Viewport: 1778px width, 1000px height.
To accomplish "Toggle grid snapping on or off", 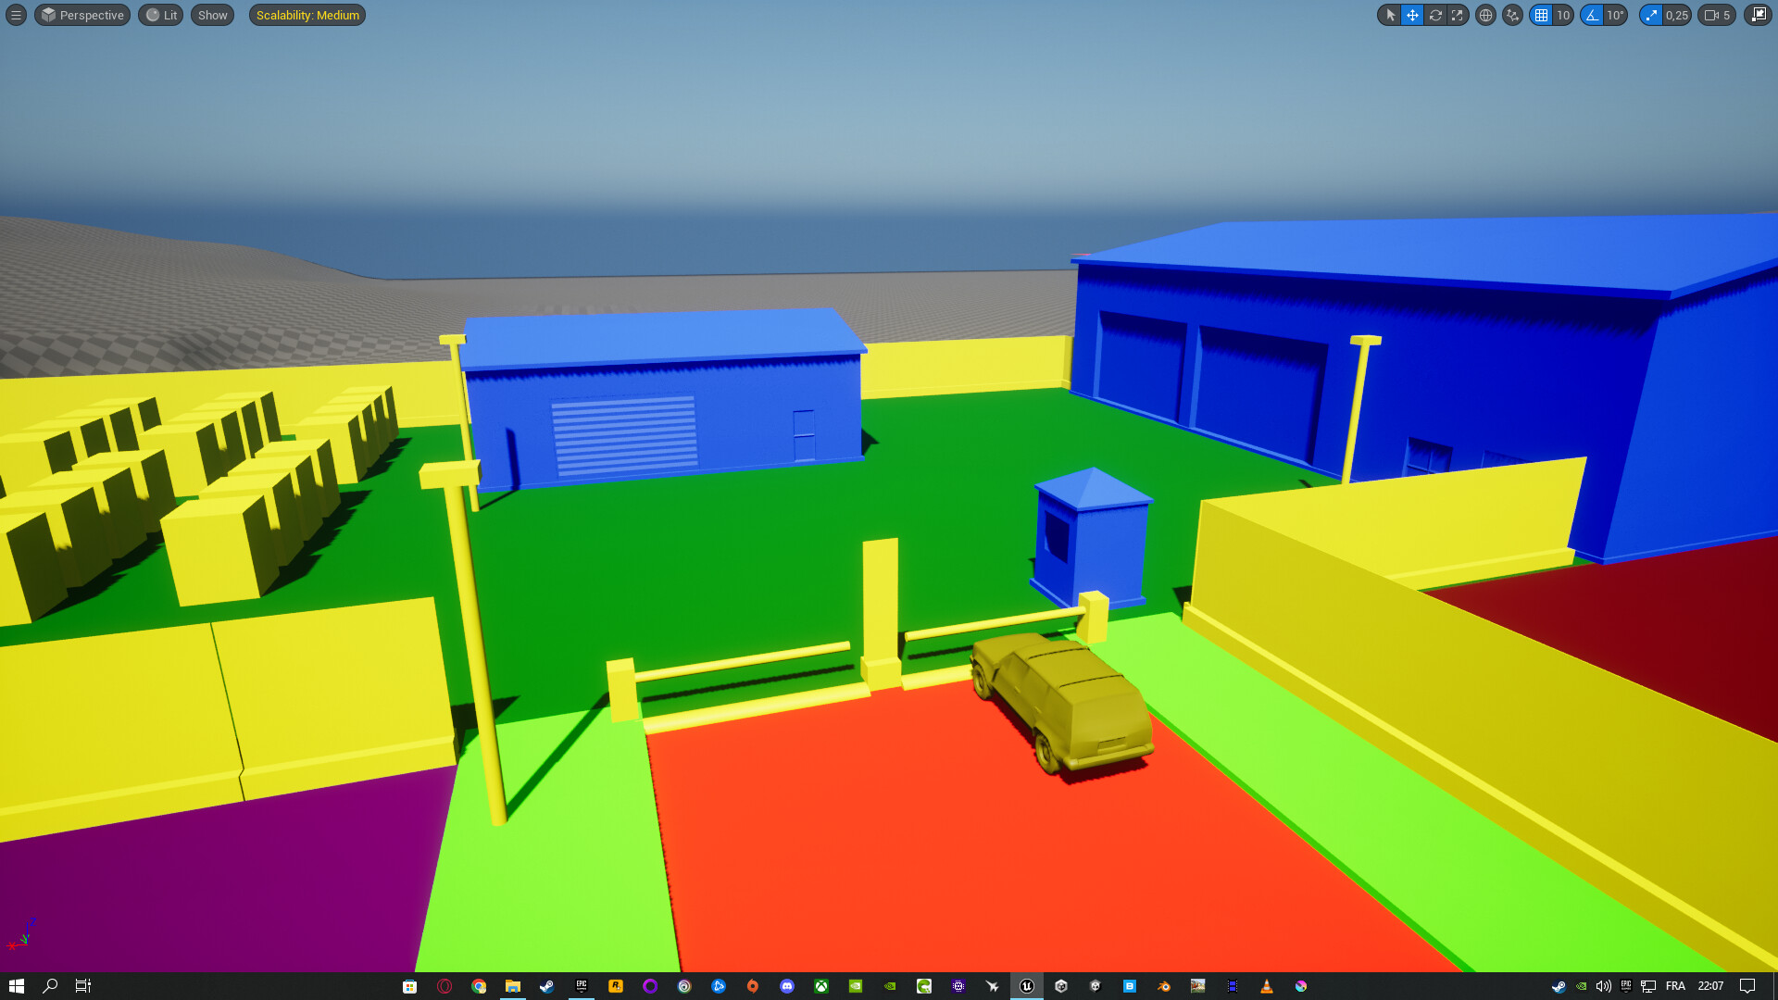I will click(1541, 15).
